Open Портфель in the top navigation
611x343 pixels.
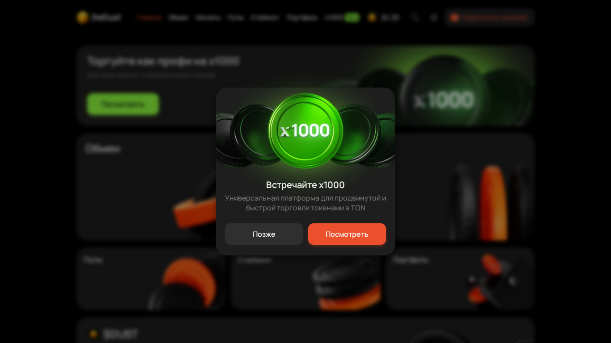click(302, 17)
